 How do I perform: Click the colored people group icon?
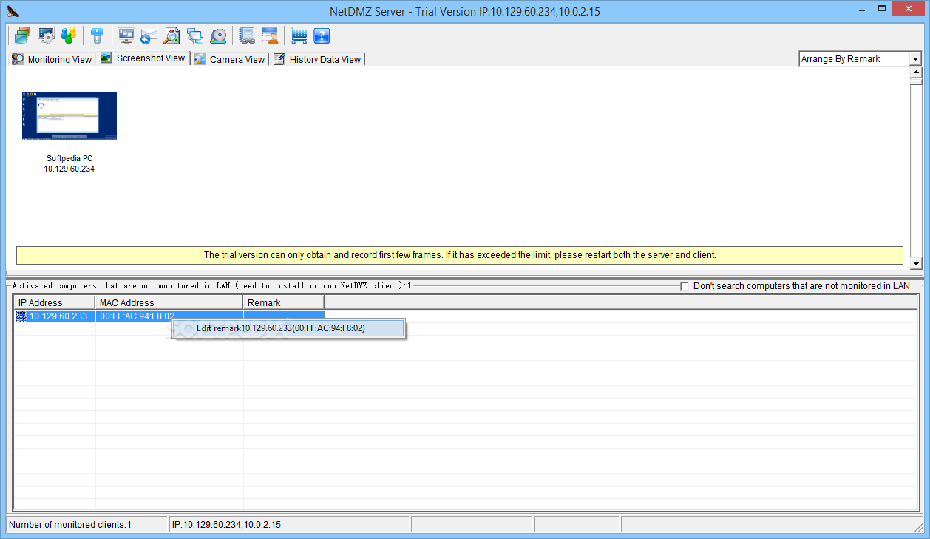68,35
